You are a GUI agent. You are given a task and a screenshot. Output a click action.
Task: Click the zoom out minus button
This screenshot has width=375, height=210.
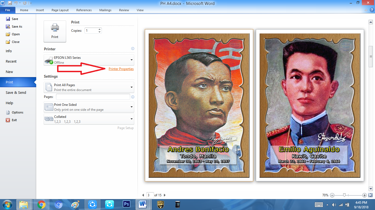332,195
